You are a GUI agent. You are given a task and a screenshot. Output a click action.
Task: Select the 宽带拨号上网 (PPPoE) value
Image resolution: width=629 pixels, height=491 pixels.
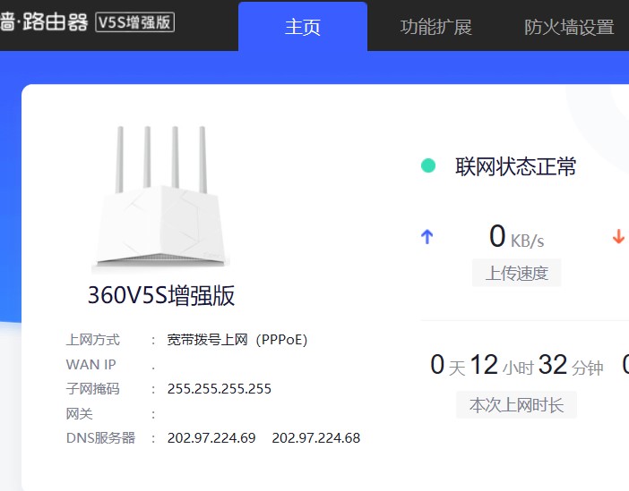coord(237,340)
